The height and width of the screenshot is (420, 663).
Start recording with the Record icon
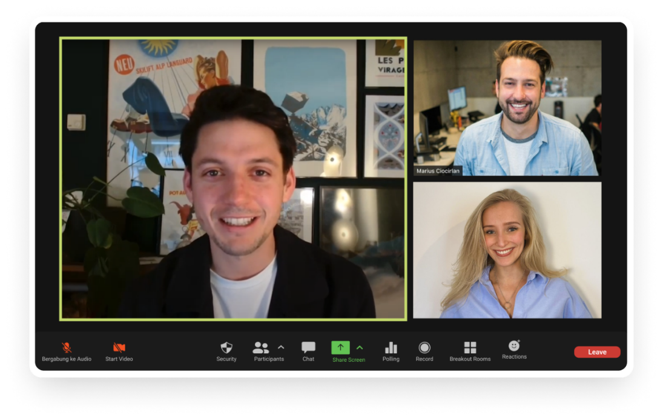(424, 347)
